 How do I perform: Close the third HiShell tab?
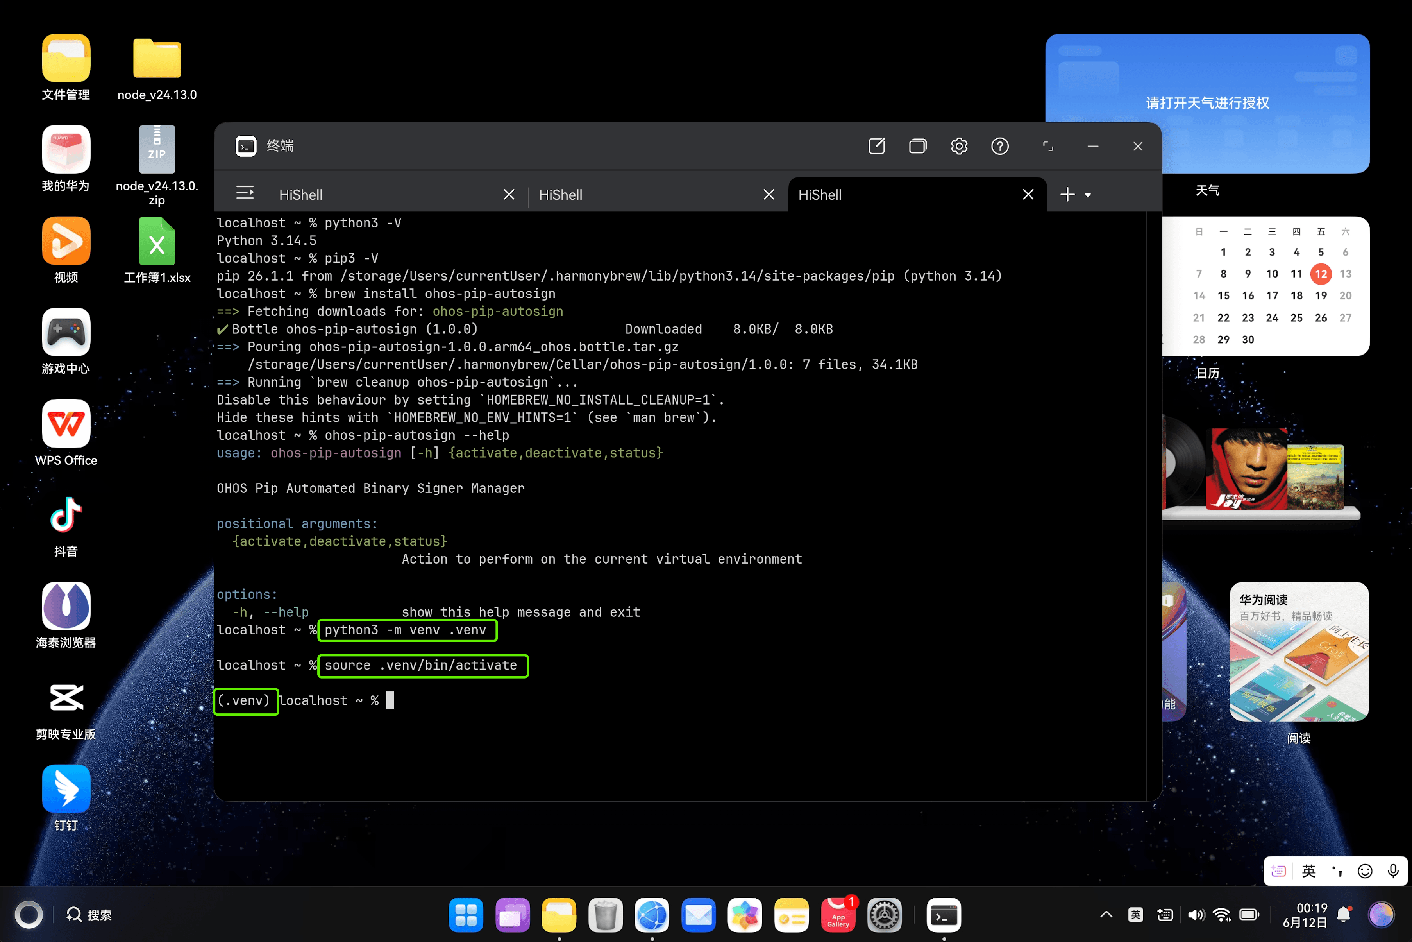tap(1028, 195)
